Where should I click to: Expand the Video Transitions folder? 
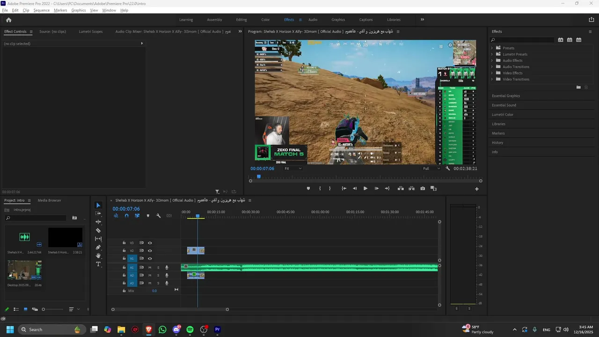tap(492, 79)
